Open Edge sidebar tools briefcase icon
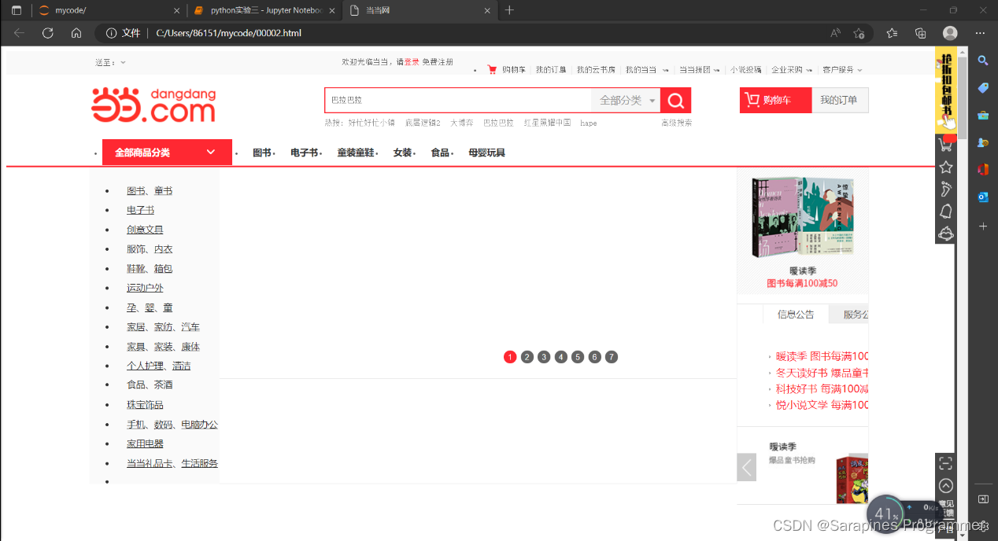Image resolution: width=998 pixels, height=541 pixels. (983, 116)
